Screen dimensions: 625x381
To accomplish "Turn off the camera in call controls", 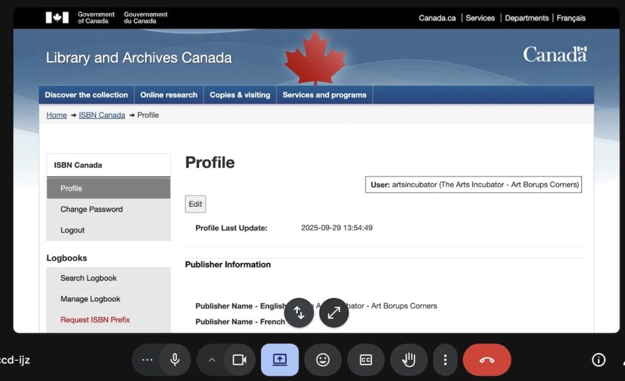I will point(239,360).
